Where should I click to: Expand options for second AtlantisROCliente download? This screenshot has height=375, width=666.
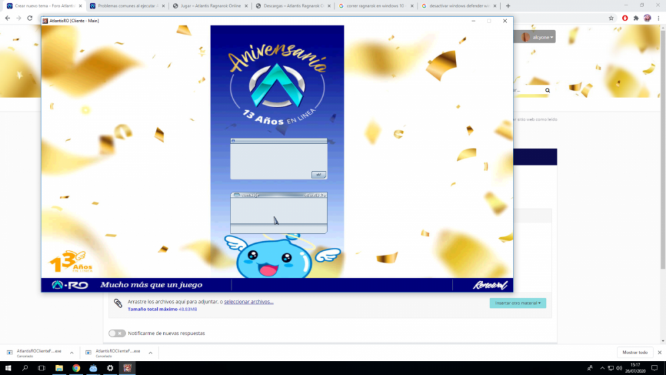pos(150,352)
